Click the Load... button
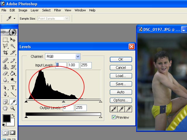Image resolution: width=187 pixels, height=140 pixels. click(x=121, y=76)
